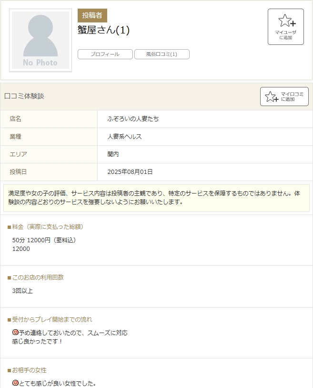Click the 投稿者 badge label

(92, 15)
